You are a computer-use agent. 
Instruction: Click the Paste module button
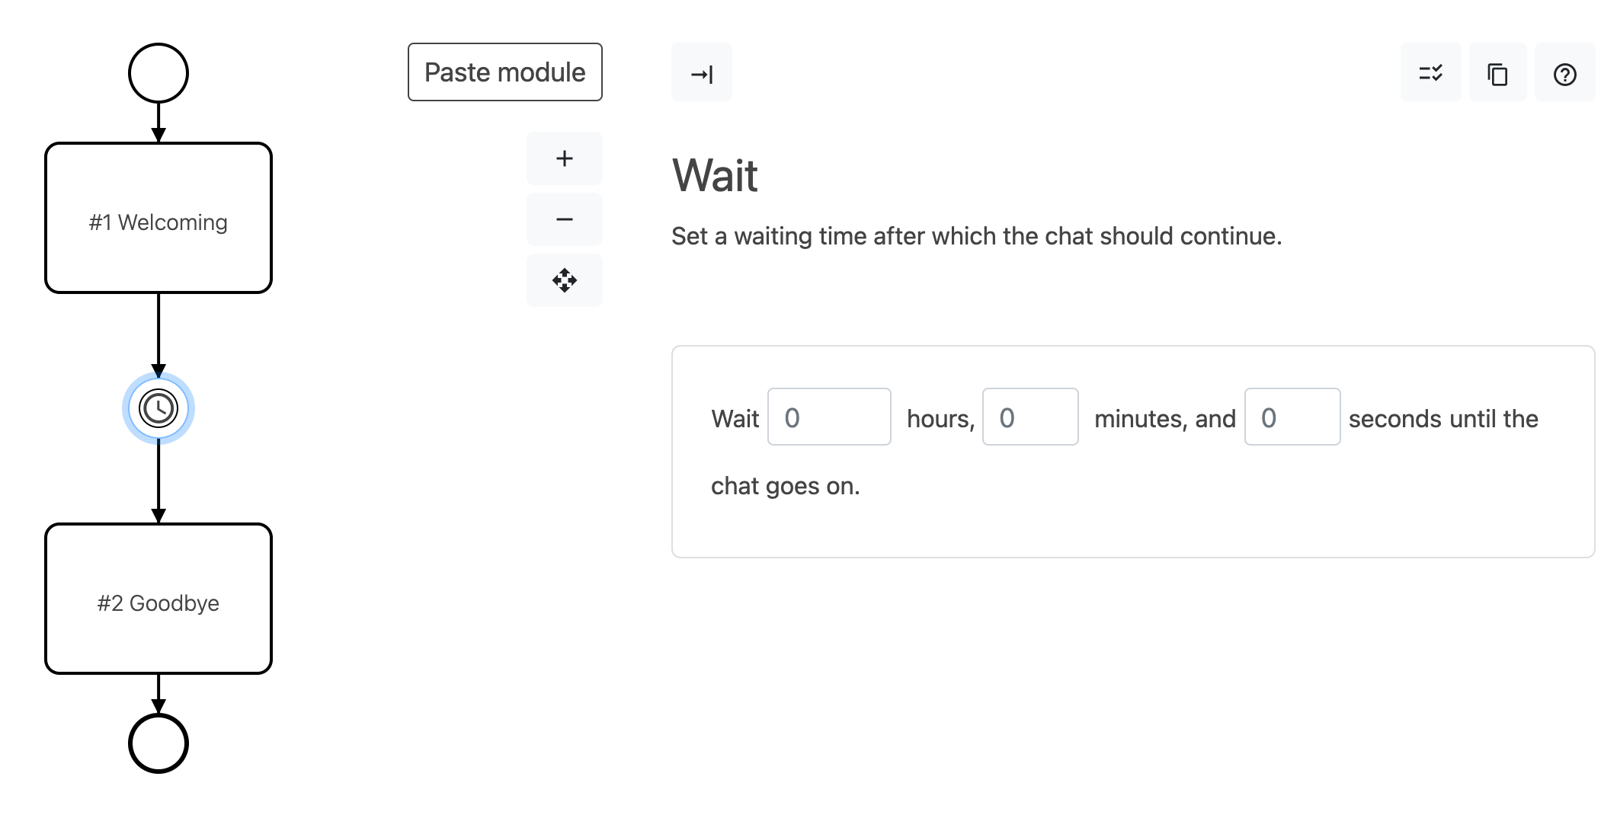click(504, 72)
